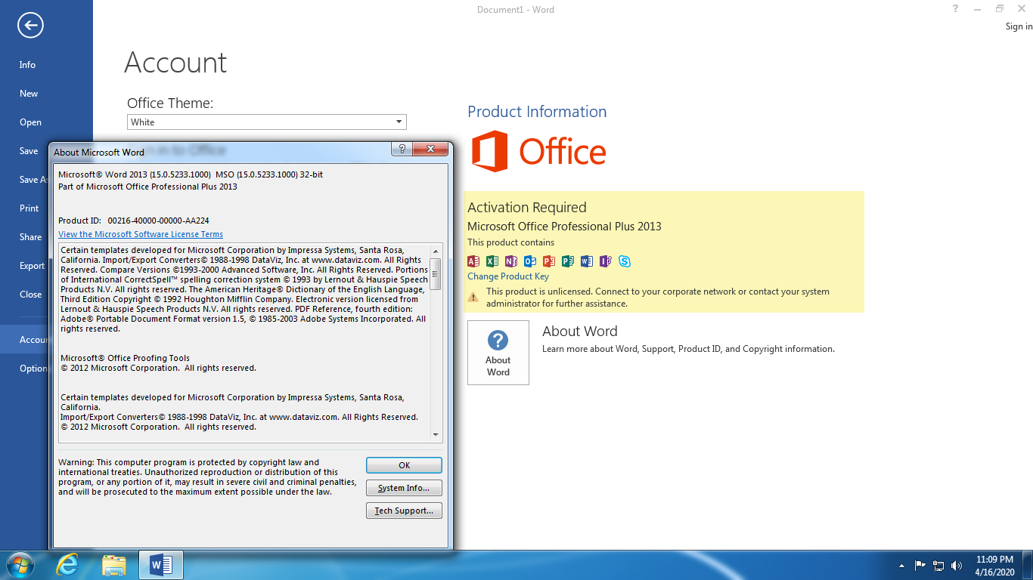Launch Internet Explorer from taskbar
The height and width of the screenshot is (580, 1033).
click(67, 565)
